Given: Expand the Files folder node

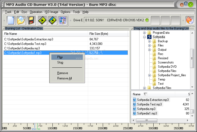Looking at the screenshot, I should [149, 45].
